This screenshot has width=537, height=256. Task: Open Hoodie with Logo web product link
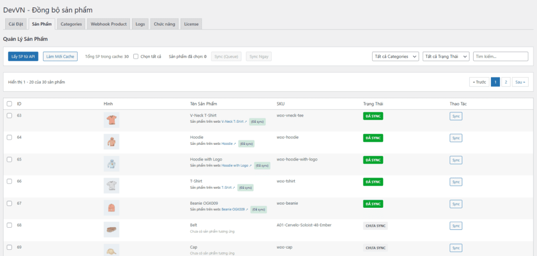(237, 165)
